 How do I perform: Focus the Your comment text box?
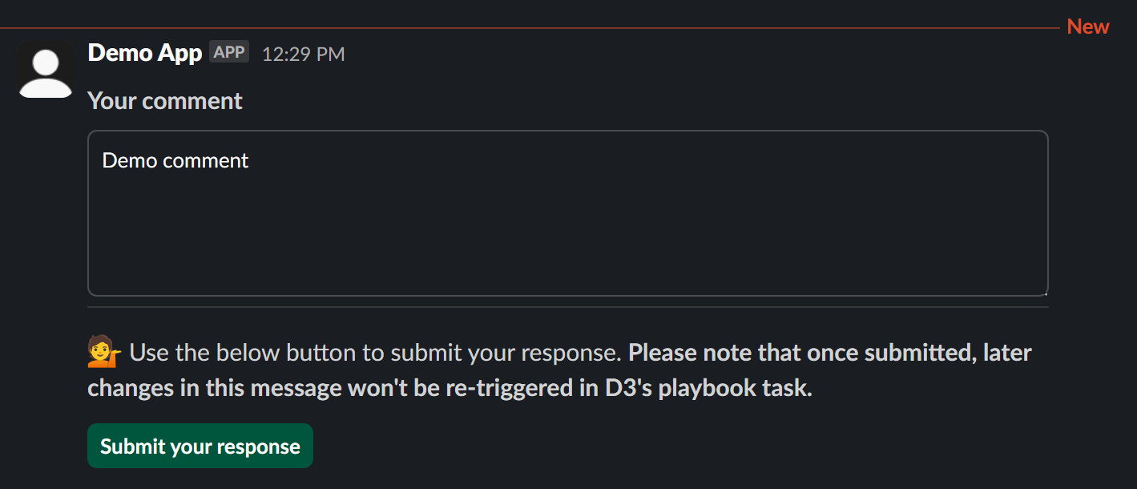tap(567, 224)
